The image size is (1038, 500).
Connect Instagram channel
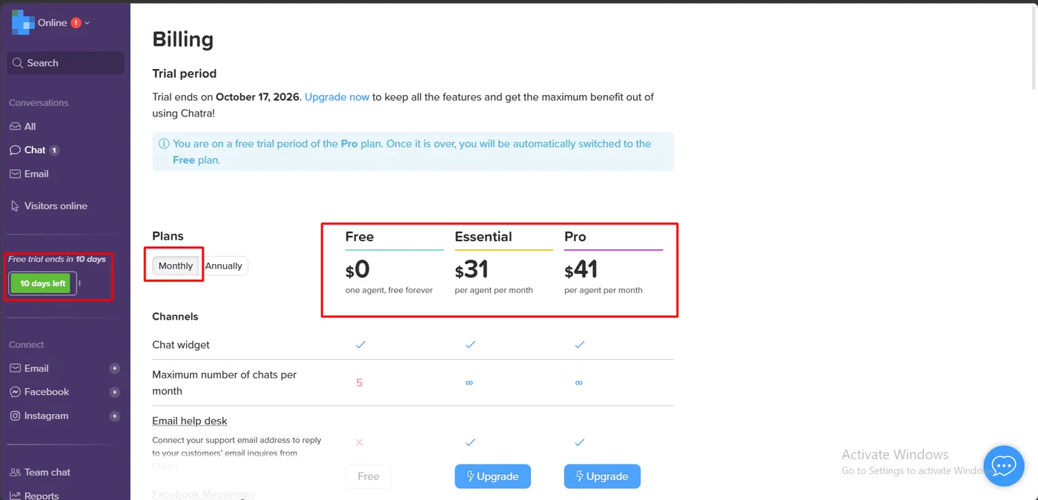point(46,415)
